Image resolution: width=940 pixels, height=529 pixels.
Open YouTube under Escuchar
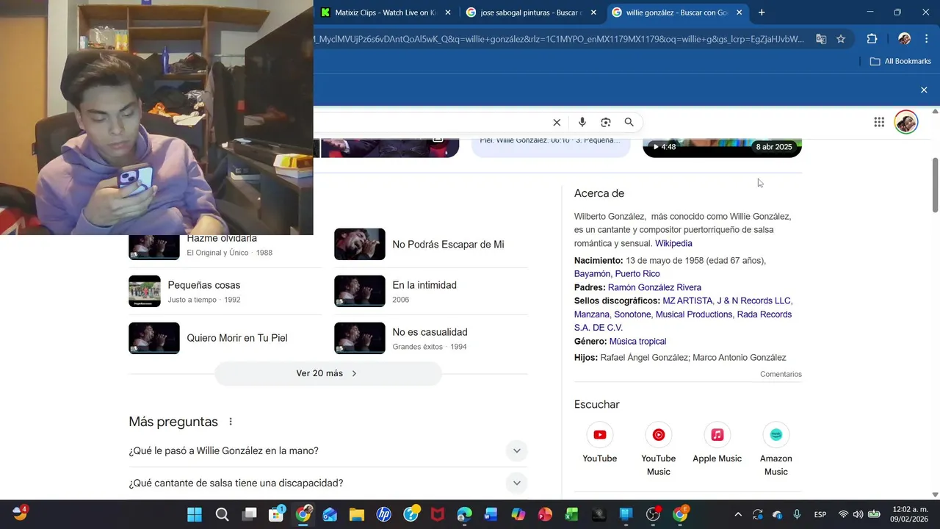click(x=599, y=443)
